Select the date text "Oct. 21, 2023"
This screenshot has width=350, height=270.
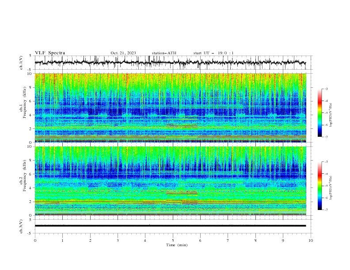pos(123,53)
